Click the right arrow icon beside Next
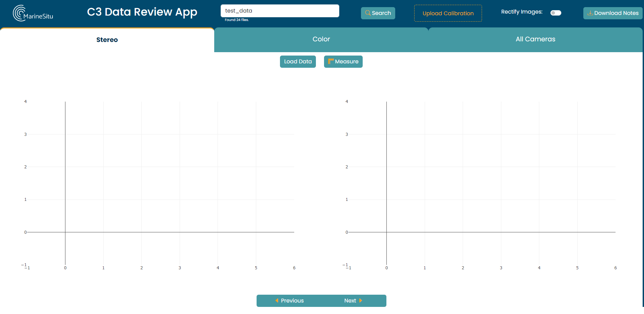This screenshot has width=644, height=314. (361, 301)
